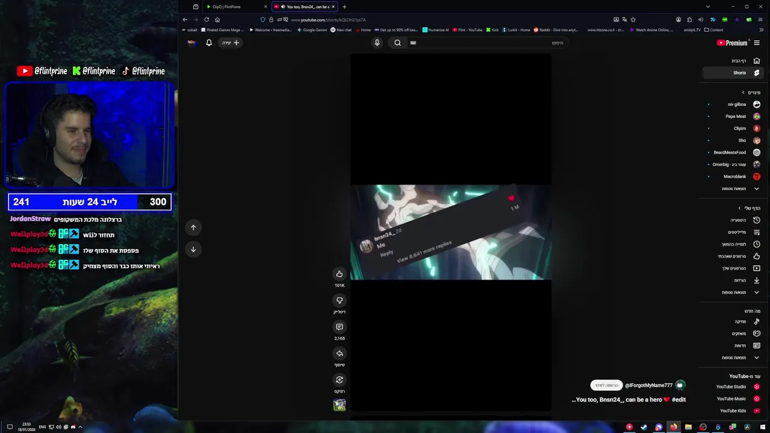Go to the next Short with the down arrow
The width and height of the screenshot is (770, 433).
coord(193,249)
